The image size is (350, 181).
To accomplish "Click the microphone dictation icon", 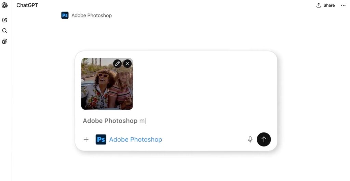I will tap(250, 139).
